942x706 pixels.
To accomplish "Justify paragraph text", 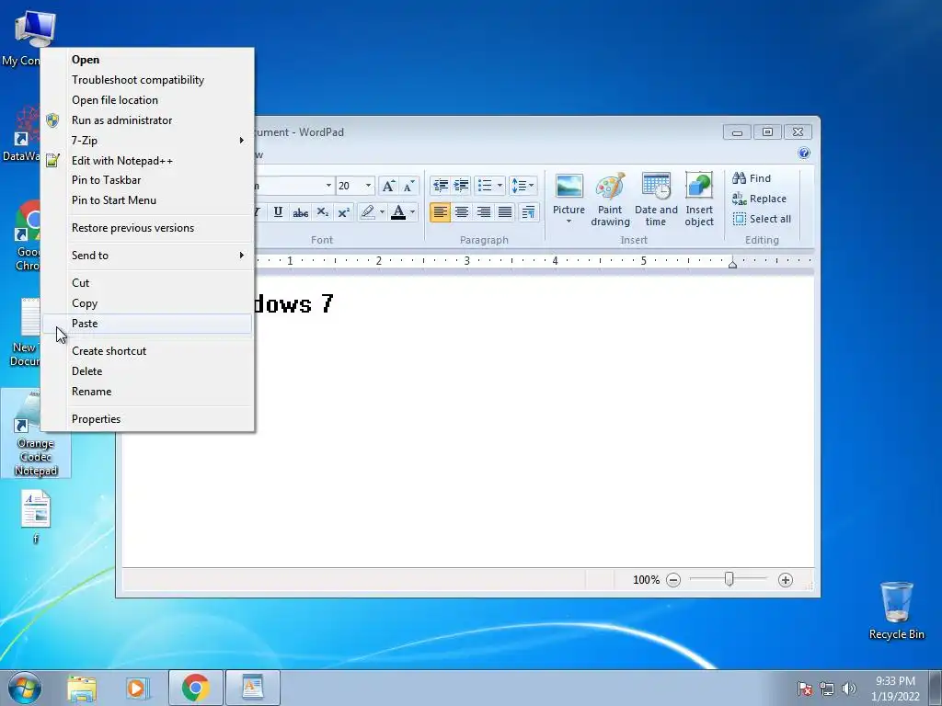I will tap(505, 212).
